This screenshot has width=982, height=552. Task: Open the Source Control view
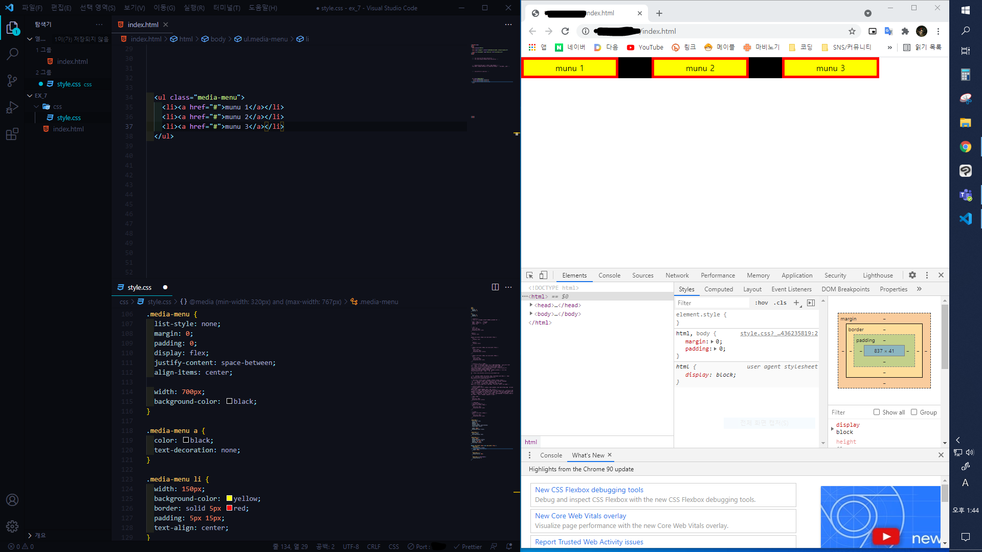tap(12, 80)
